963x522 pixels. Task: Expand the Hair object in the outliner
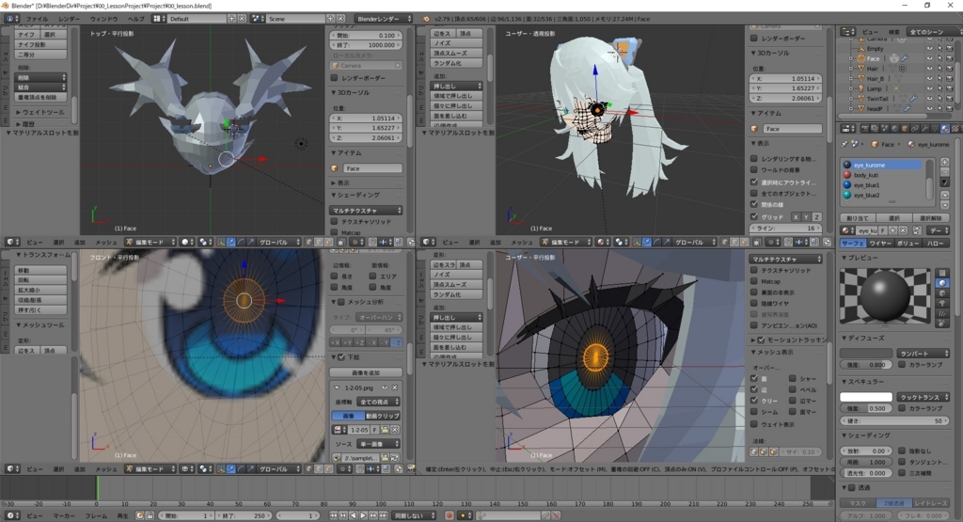coord(850,68)
